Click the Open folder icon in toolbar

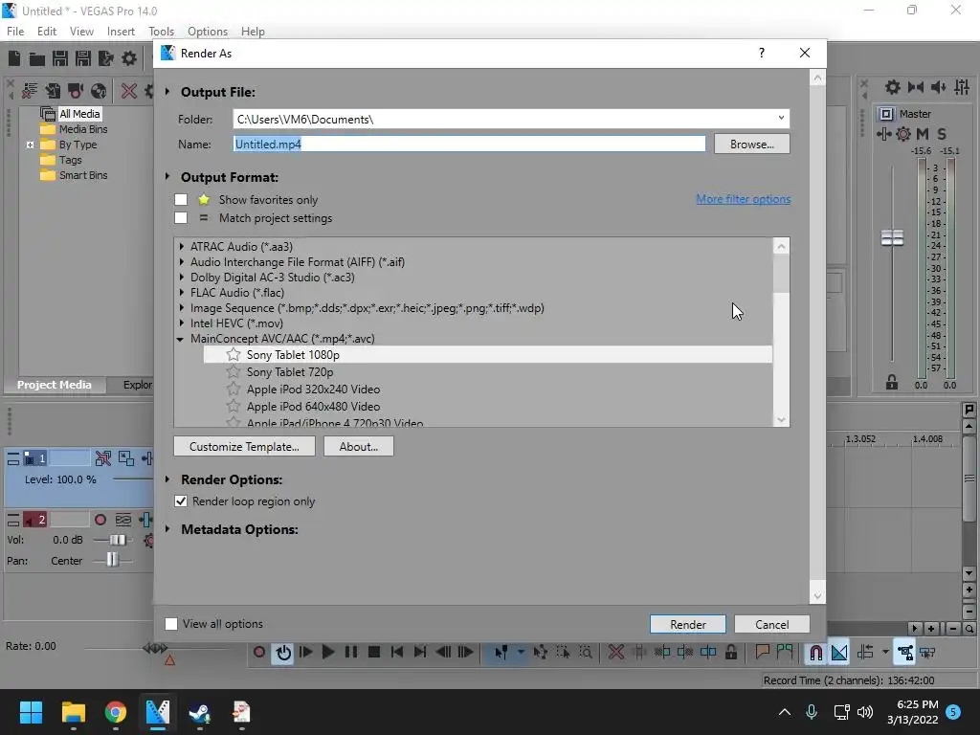(37, 58)
